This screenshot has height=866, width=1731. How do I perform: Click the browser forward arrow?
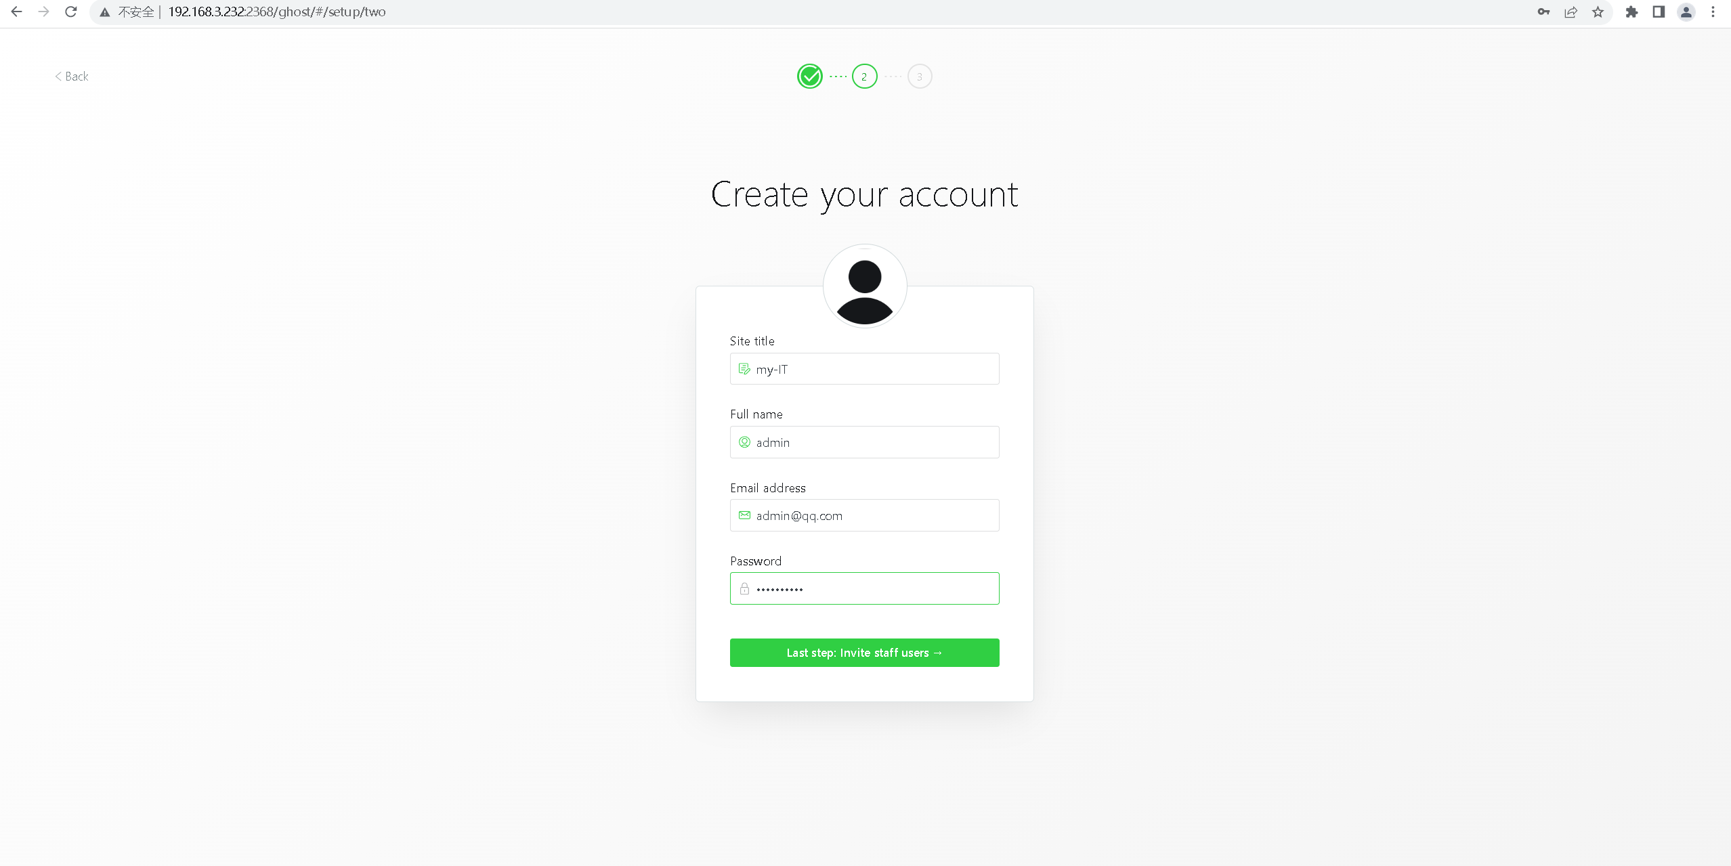(x=44, y=12)
